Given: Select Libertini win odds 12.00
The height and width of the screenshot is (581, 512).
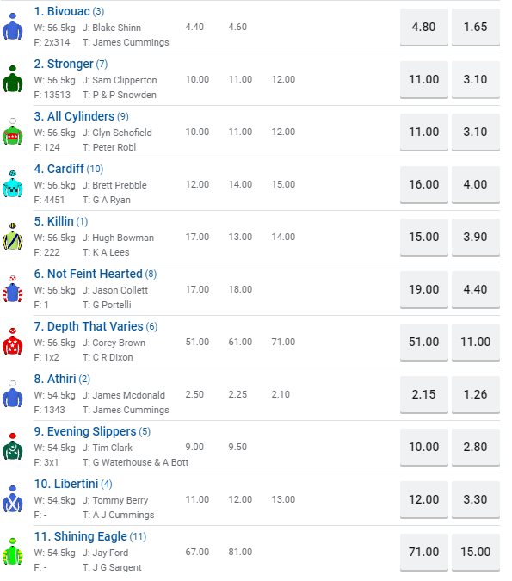Looking at the screenshot, I should tap(424, 499).
